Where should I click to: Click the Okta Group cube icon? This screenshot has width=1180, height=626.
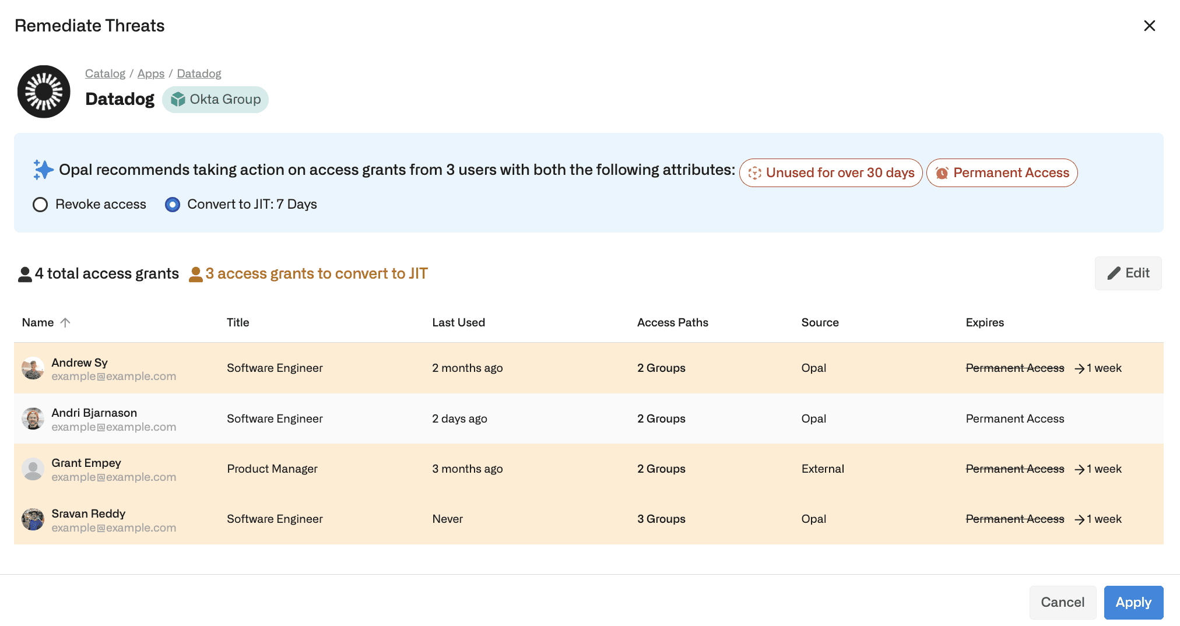pyautogui.click(x=178, y=100)
